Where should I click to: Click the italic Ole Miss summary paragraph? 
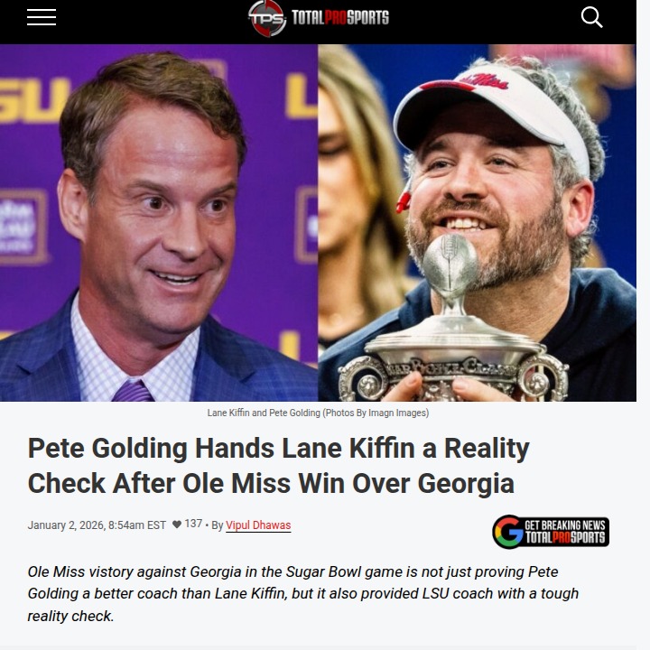point(303,594)
